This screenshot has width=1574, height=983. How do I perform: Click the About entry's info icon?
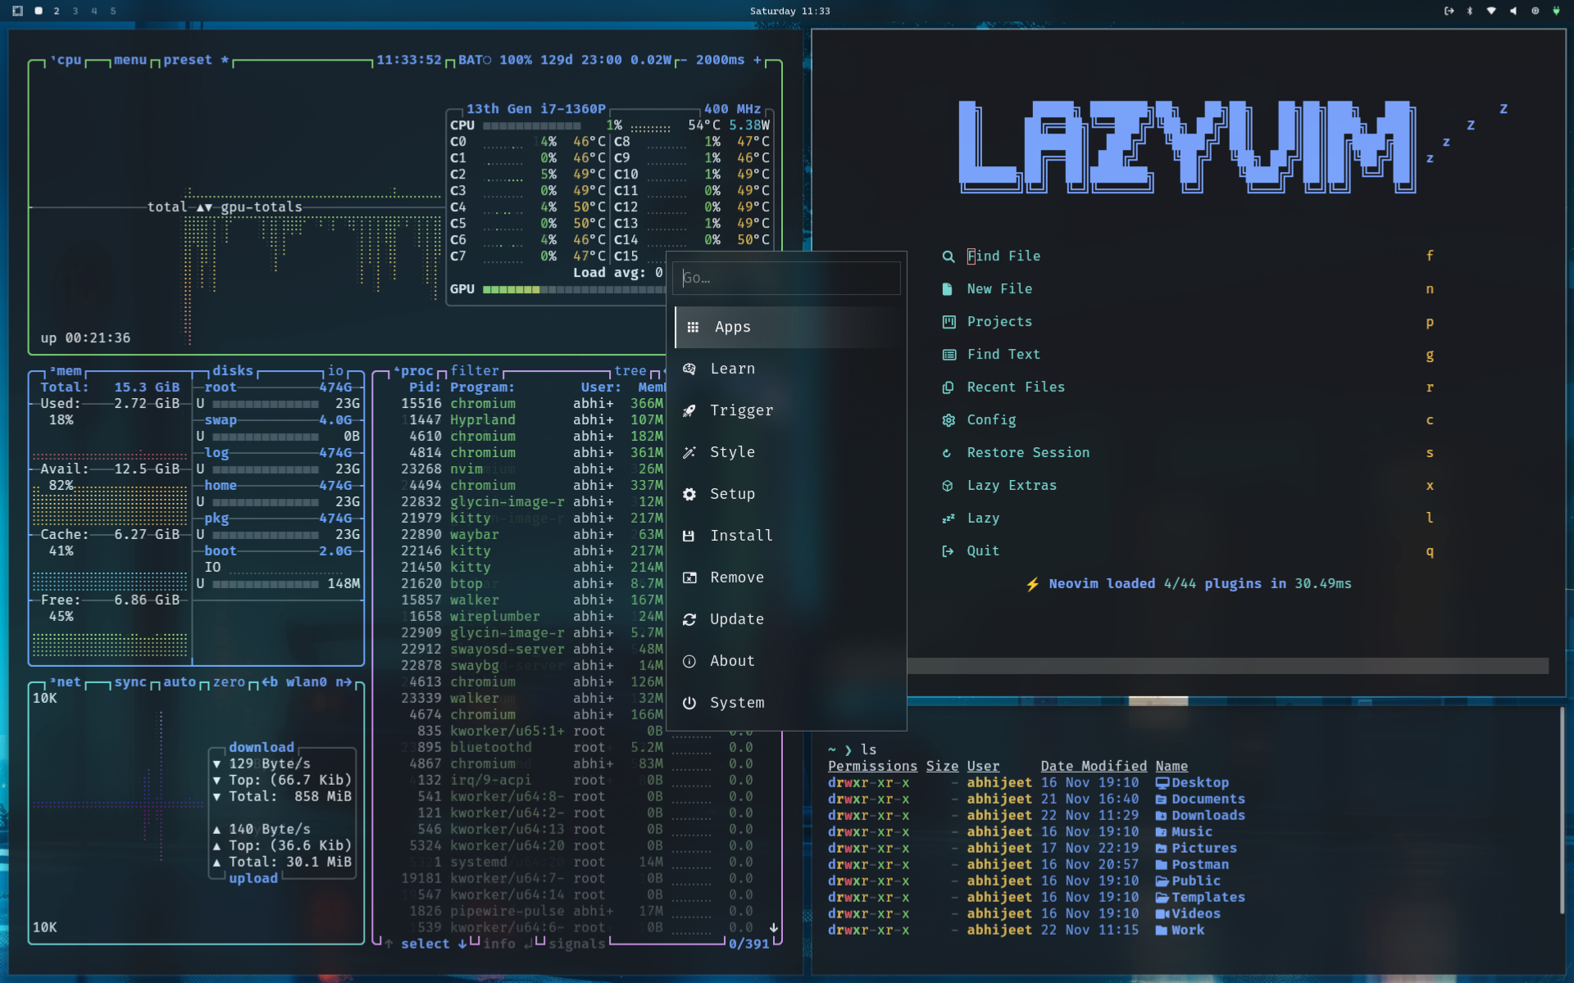point(689,661)
